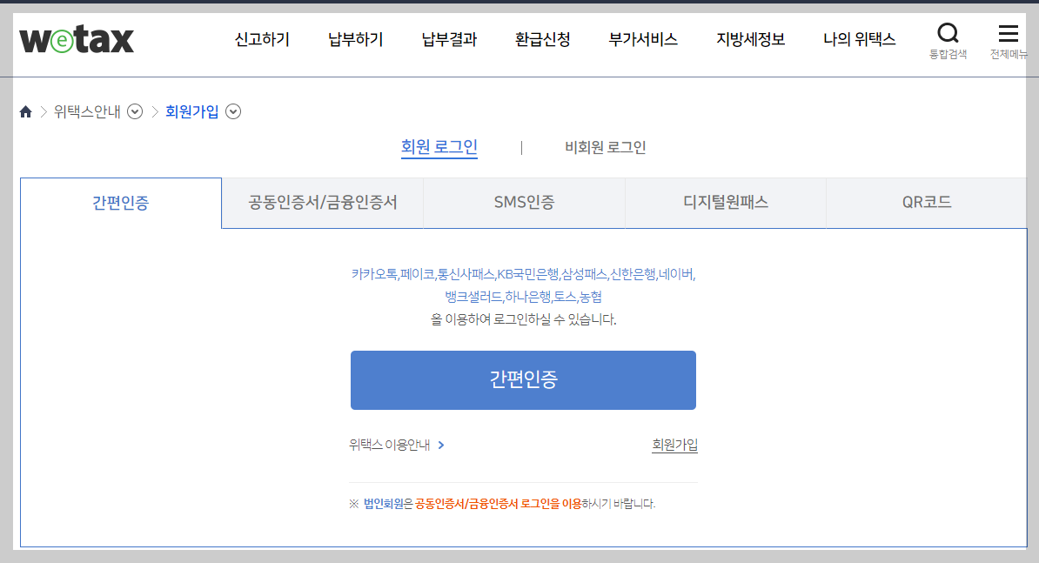Select the SMS인증 authentication option
Viewport: 1039px width, 563px height.
coord(524,202)
